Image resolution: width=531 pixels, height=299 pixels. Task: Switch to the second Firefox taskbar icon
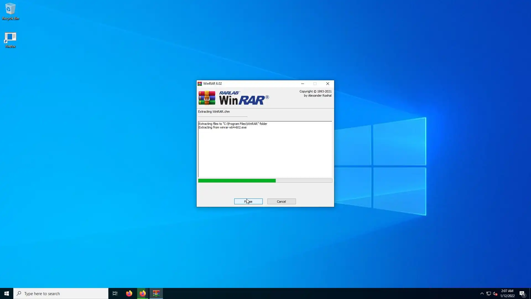point(142,293)
